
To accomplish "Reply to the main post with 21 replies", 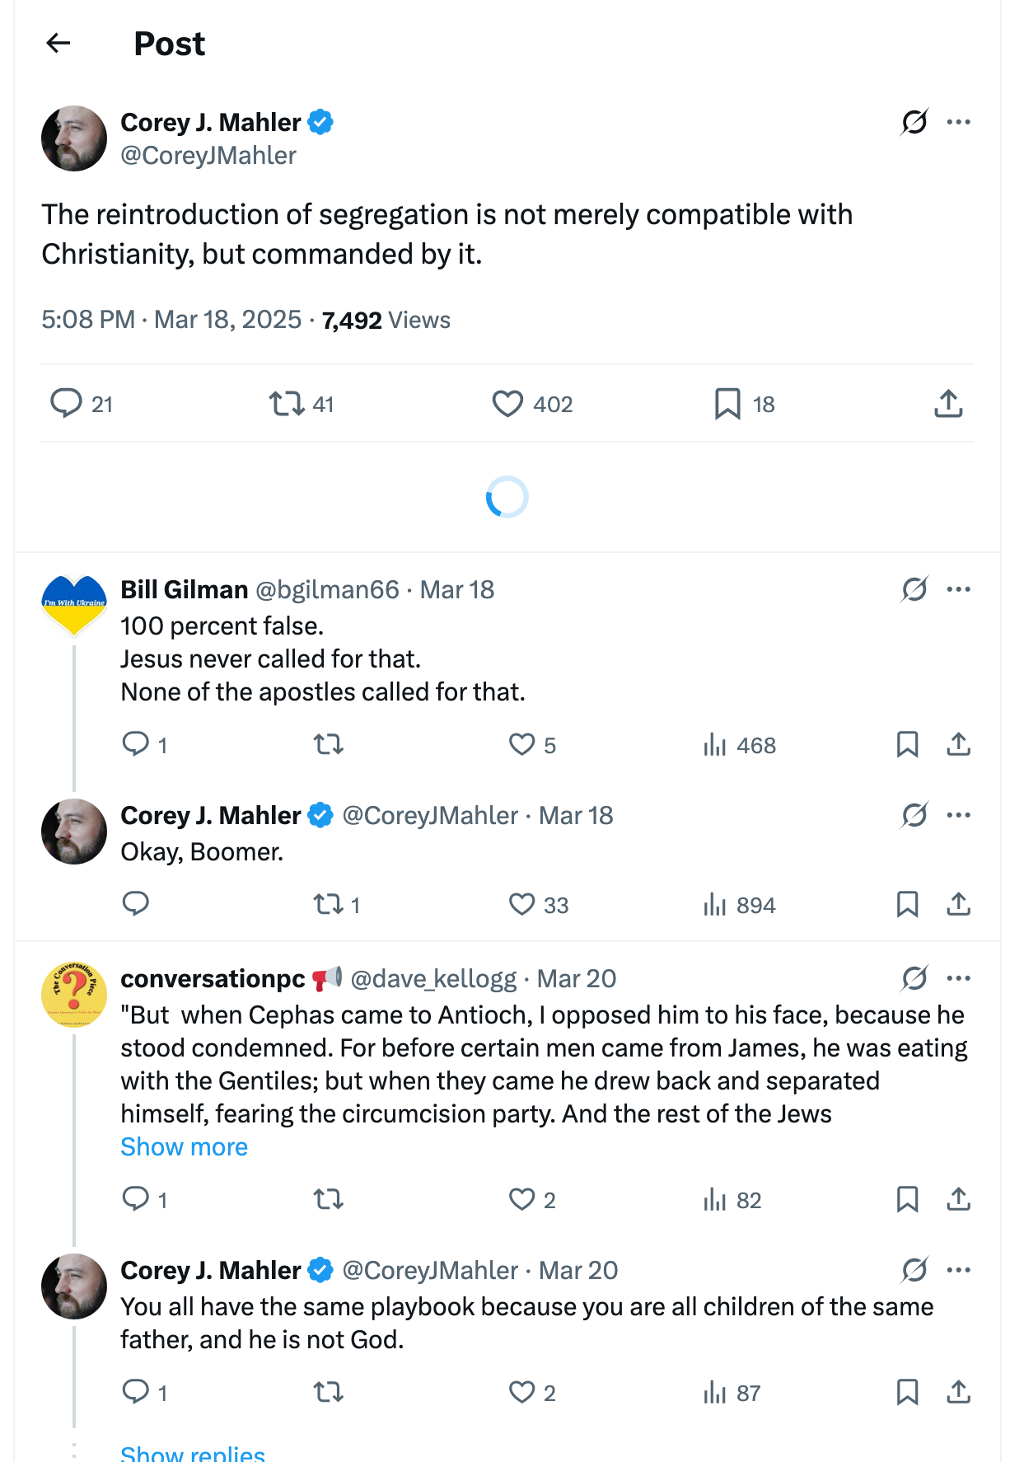I will click(67, 404).
